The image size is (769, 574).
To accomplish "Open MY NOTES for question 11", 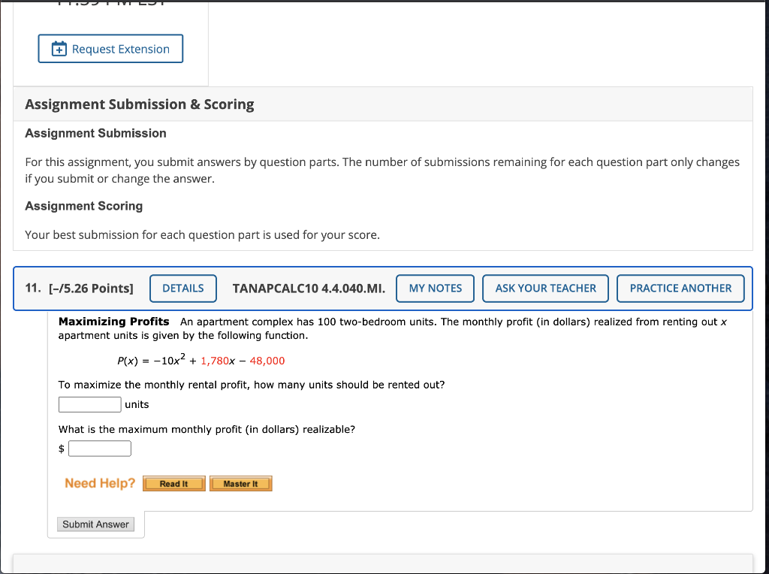I will [x=434, y=288].
